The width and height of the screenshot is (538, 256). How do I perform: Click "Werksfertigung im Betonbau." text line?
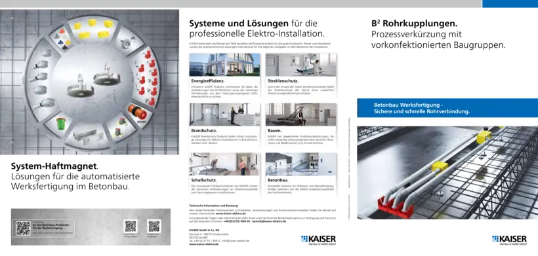click(70, 187)
